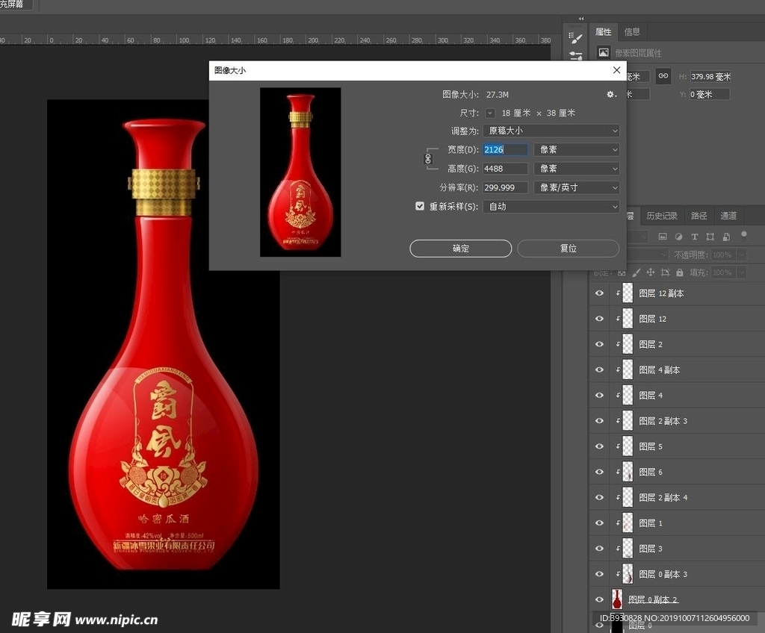The height and width of the screenshot is (633, 765).
Task: Click the 宽度 width input field
Action: tap(505, 149)
